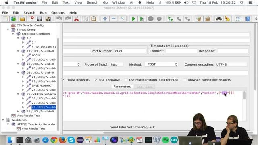The height and width of the screenshot is (145, 258).
Task: Open the JMeter File menu
Action: click(x=5, y=12)
